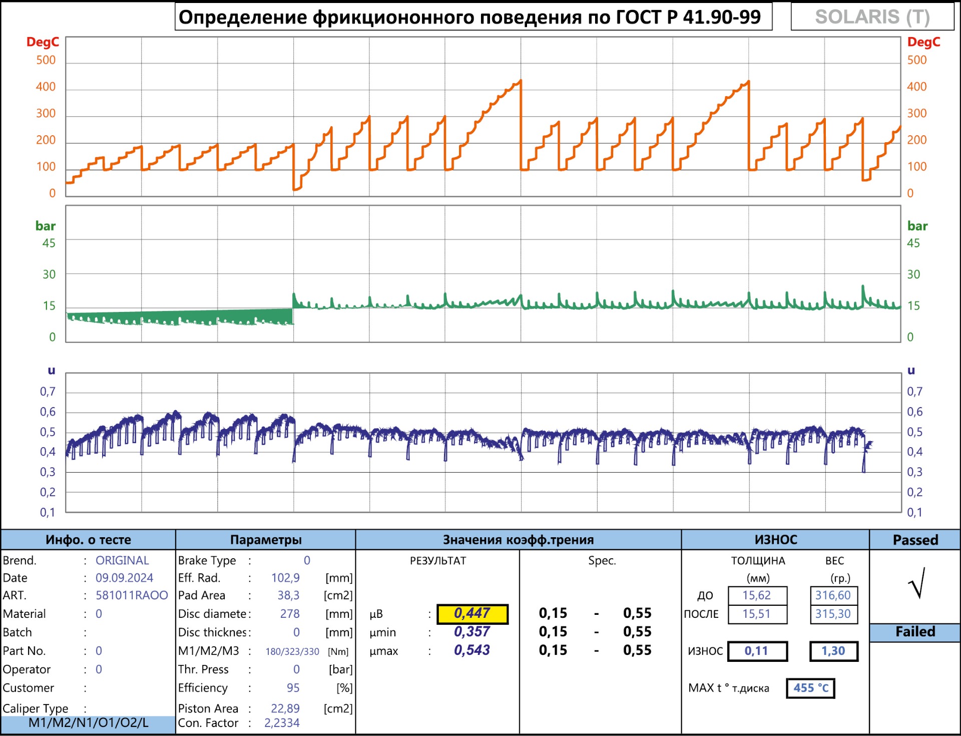Click the Date value 09.09.2024
This screenshot has width=961, height=736.
[x=124, y=578]
